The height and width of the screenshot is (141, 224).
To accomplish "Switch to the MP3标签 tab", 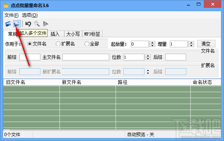I will point(92,34).
